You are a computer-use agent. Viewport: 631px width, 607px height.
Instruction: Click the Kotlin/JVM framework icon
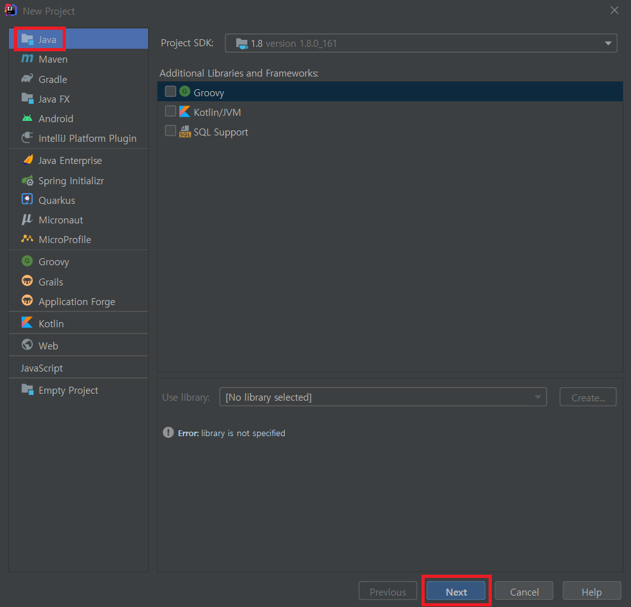185,111
